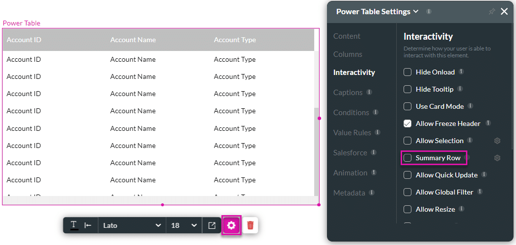The image size is (516, 245).
Task: Select the Power Table element label
Action: click(22, 24)
